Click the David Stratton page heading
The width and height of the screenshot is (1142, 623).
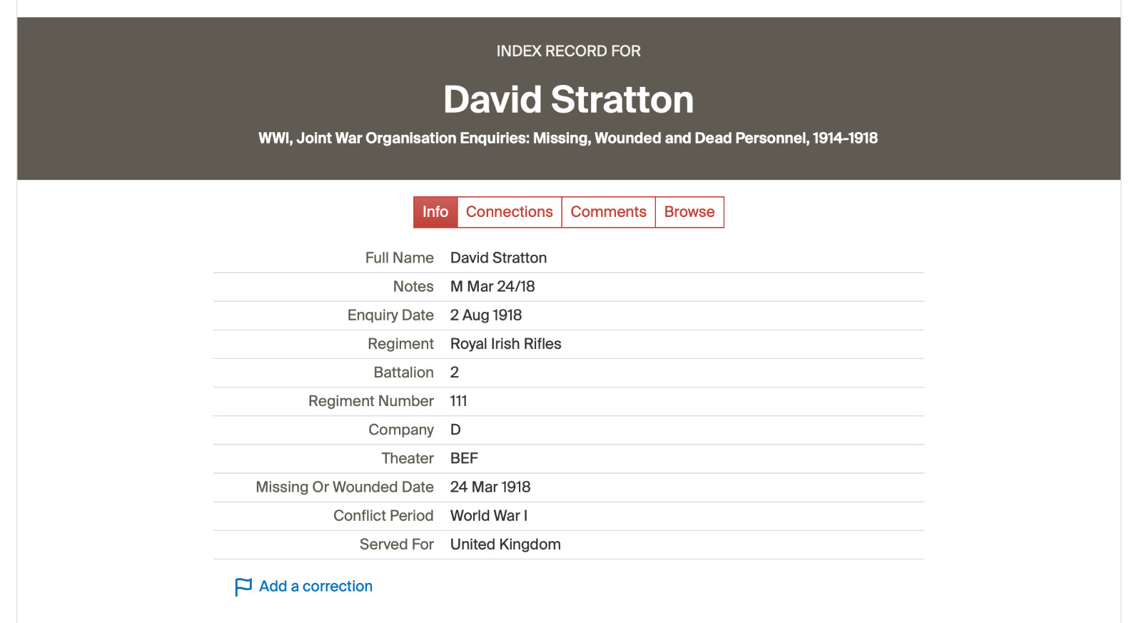(569, 99)
